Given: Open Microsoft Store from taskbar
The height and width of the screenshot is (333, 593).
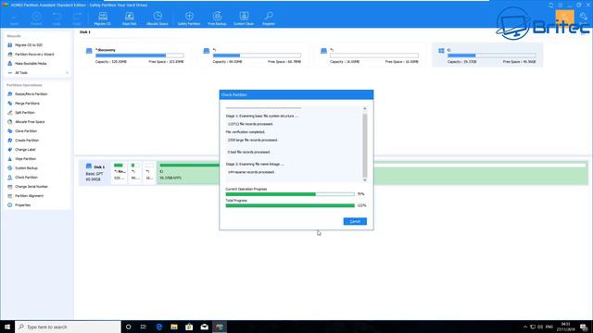Looking at the screenshot, I should tap(189, 327).
